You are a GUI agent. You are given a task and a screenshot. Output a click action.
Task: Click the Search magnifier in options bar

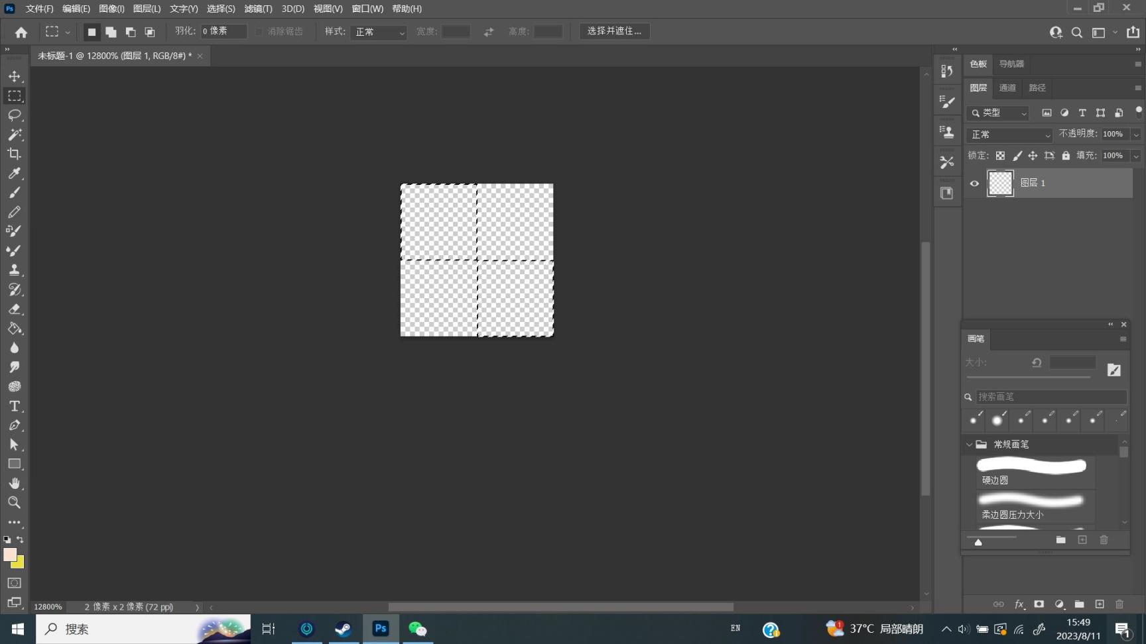[1077, 32]
